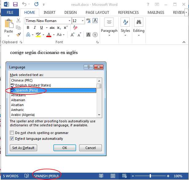Switch to Read Mode view
Screen dimensions: 189x180
101,176
